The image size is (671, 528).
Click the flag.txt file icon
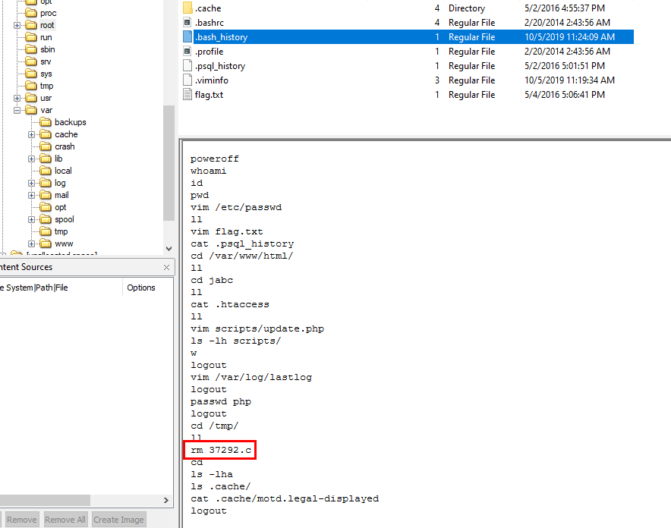click(187, 95)
